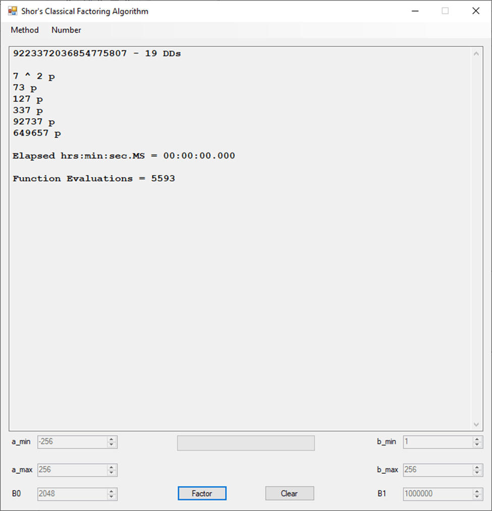Decrease b_min using down arrow
Viewport: 492px width, 511px height.
point(477,445)
